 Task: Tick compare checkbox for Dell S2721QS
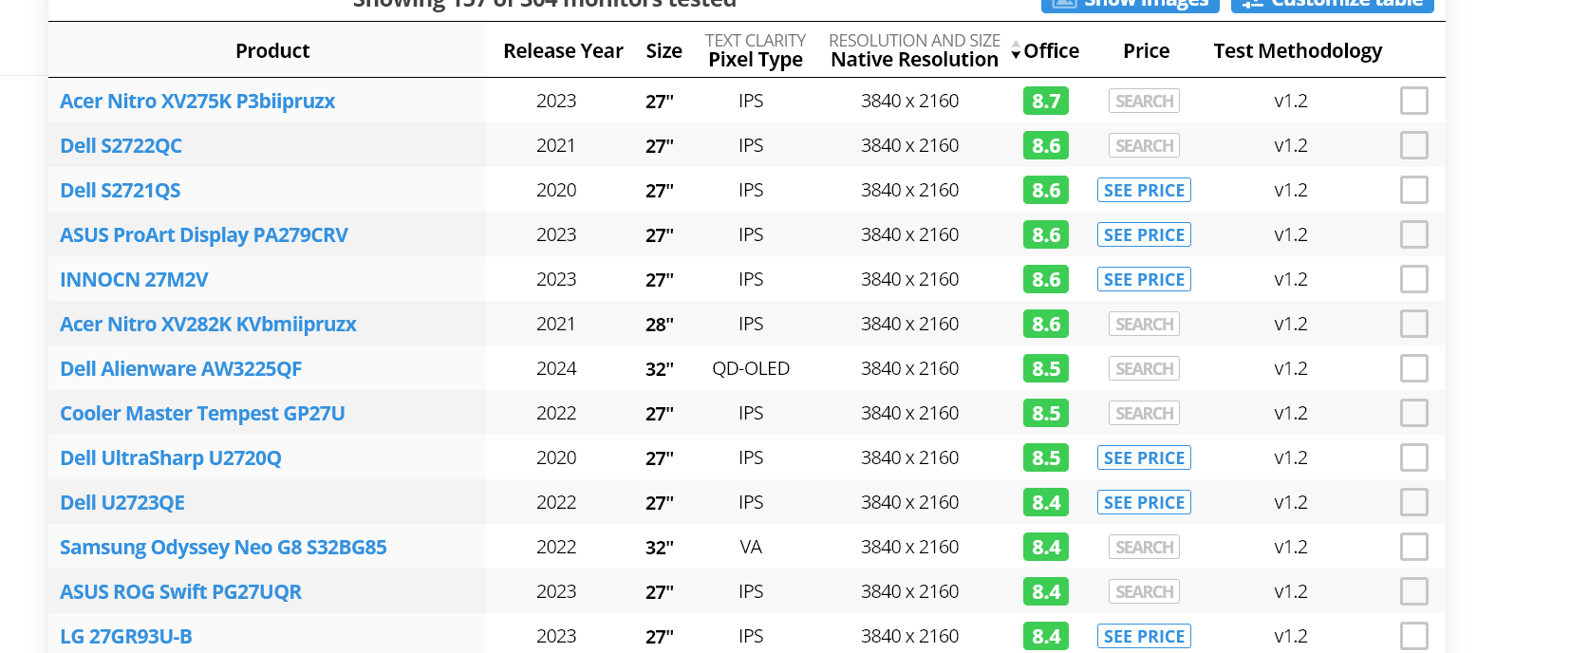click(1414, 190)
